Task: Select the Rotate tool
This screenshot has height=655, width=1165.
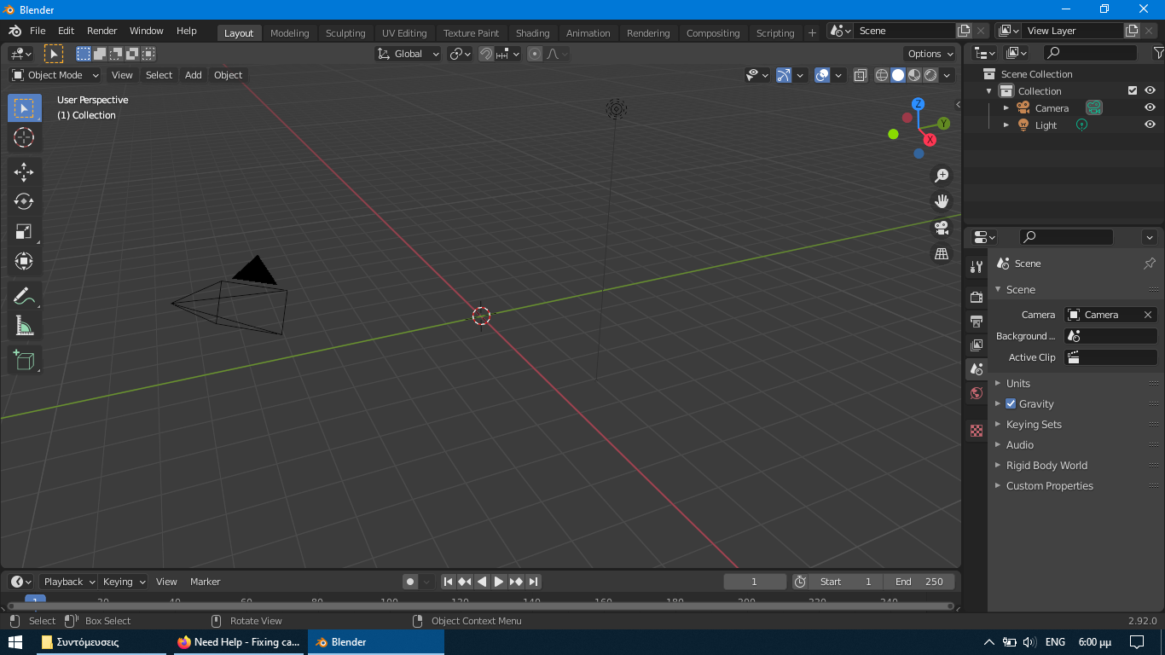Action: (x=24, y=201)
